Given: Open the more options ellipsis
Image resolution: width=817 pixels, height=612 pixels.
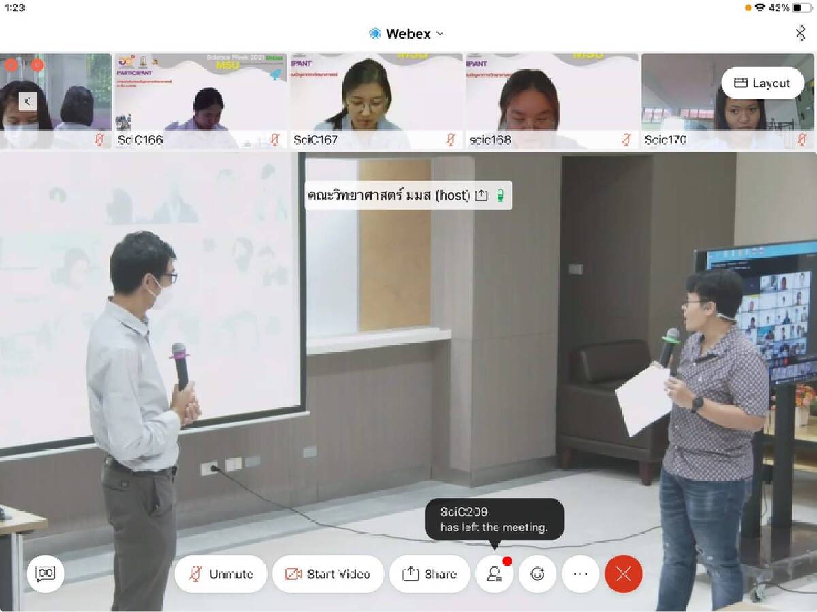Looking at the screenshot, I should pos(581,574).
